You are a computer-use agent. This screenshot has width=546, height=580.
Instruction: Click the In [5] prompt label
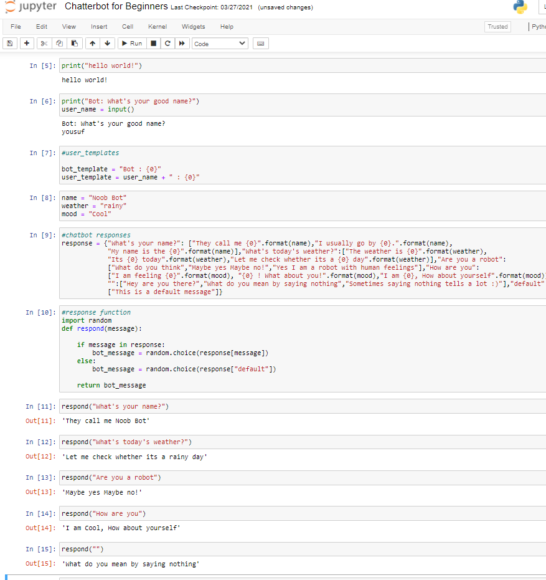42,65
